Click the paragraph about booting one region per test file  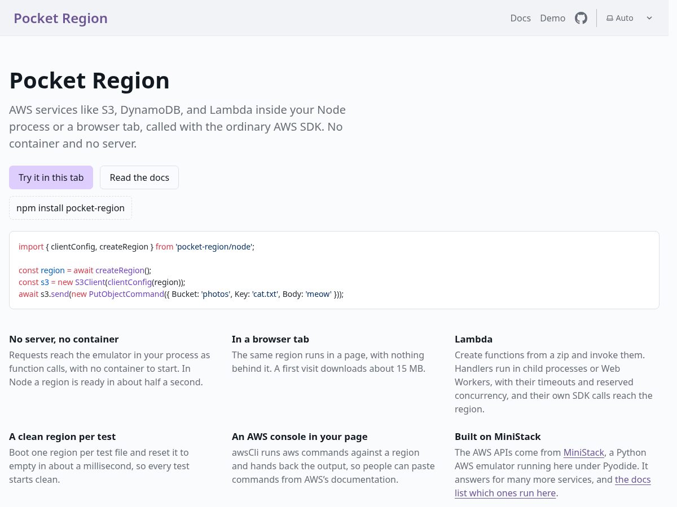click(99, 466)
